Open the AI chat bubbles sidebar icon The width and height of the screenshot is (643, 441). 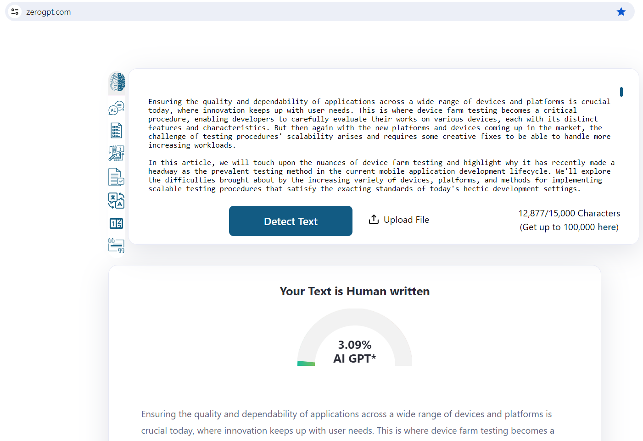(117, 108)
